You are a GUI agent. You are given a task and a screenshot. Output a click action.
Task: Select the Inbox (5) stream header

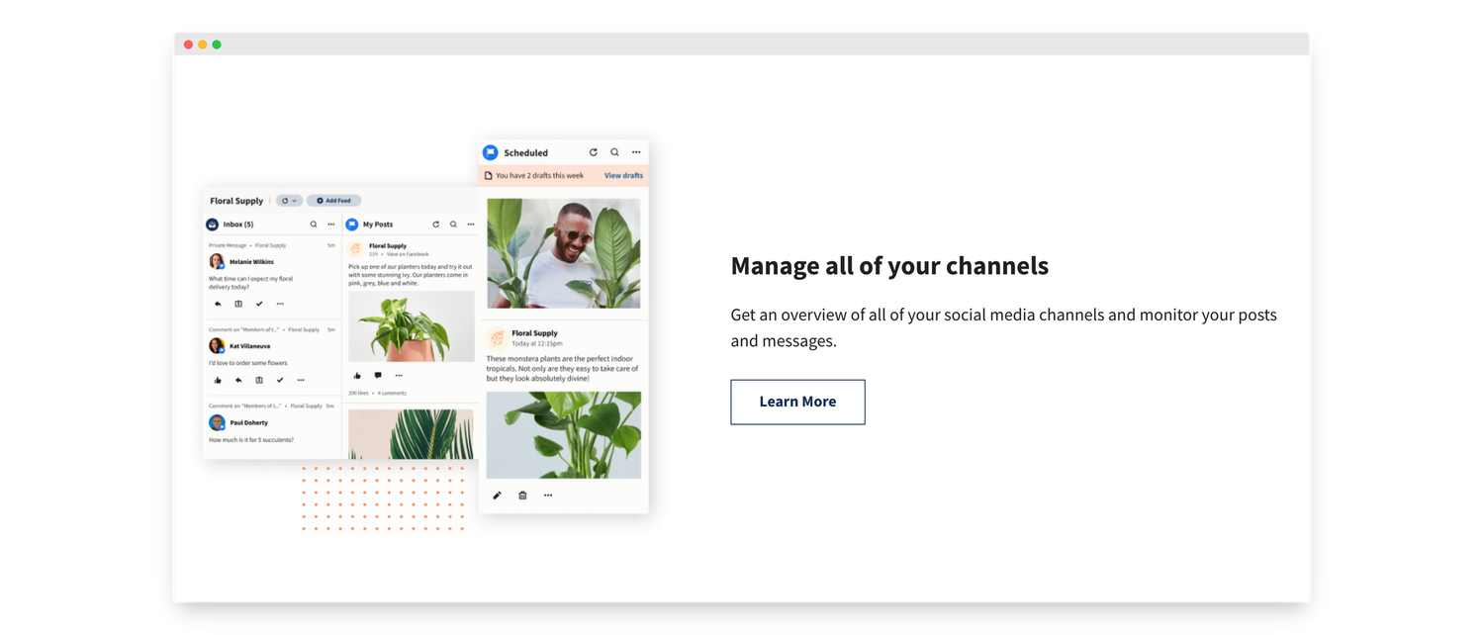(237, 225)
